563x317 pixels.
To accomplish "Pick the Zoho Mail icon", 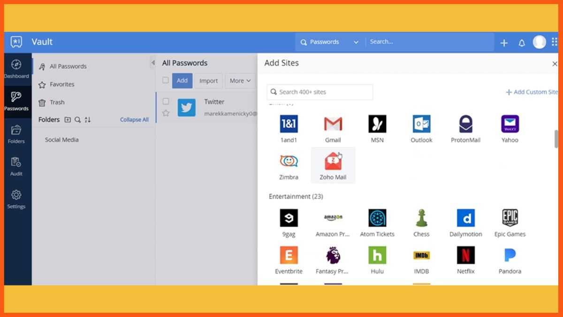I will [333, 162].
